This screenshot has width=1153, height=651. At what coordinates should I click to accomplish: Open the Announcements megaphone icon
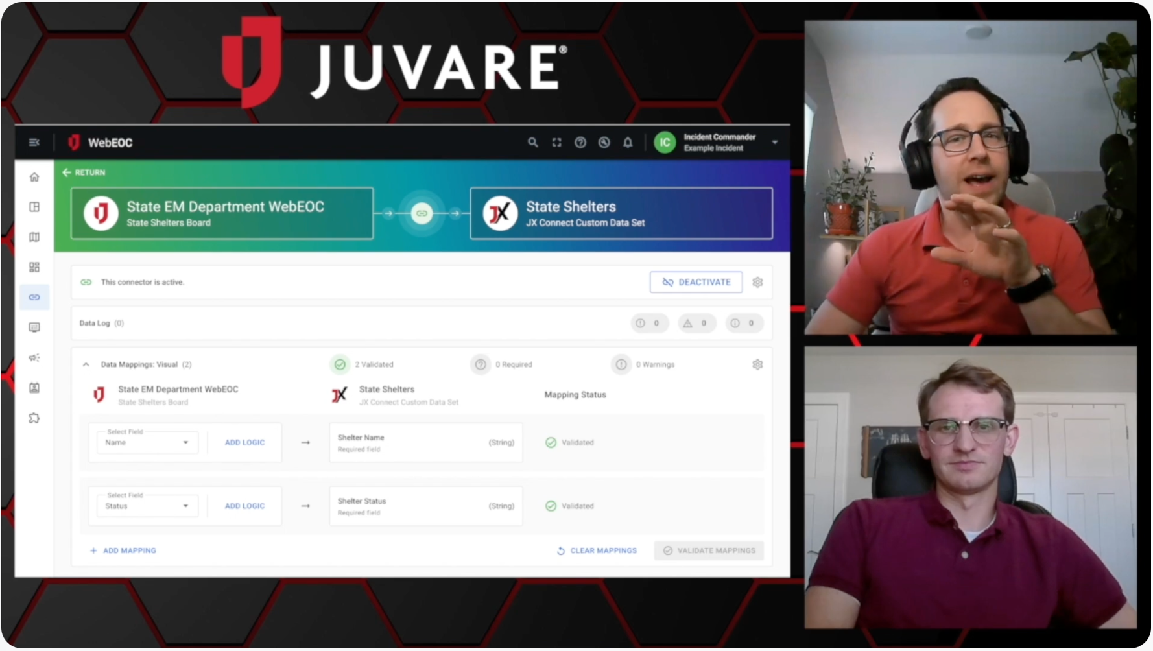tap(34, 357)
